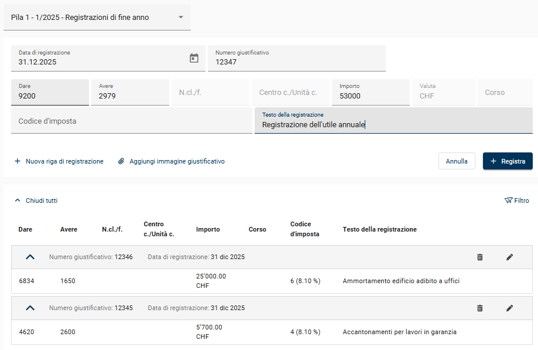Edit voucher 12346 with pencil icon
Screen dimensions: 538x350
(x=509, y=257)
